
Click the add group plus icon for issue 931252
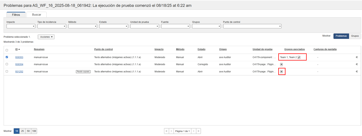pos(281,72)
